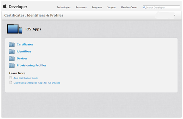Open the Certificates link
Image resolution: width=183 pixels, height=119 pixels.
tap(25, 44)
